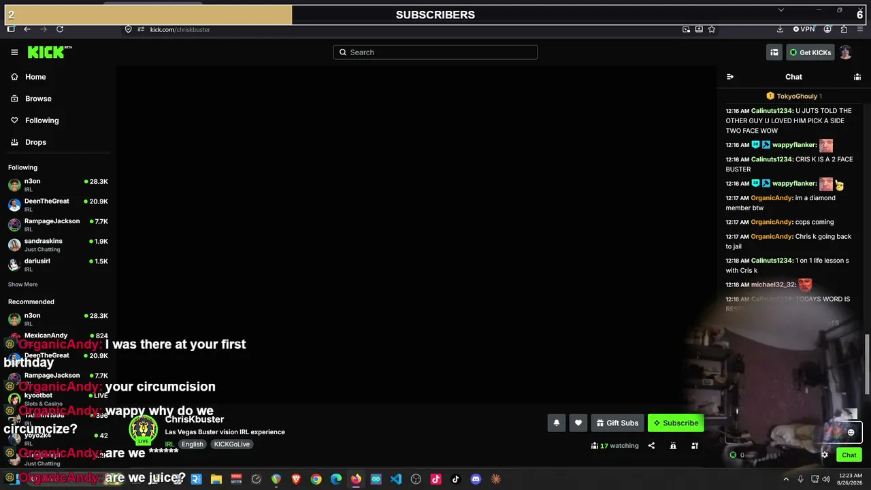Click OrganicAndy username on cops coming message
This screenshot has height=490, width=871.
click(x=772, y=222)
